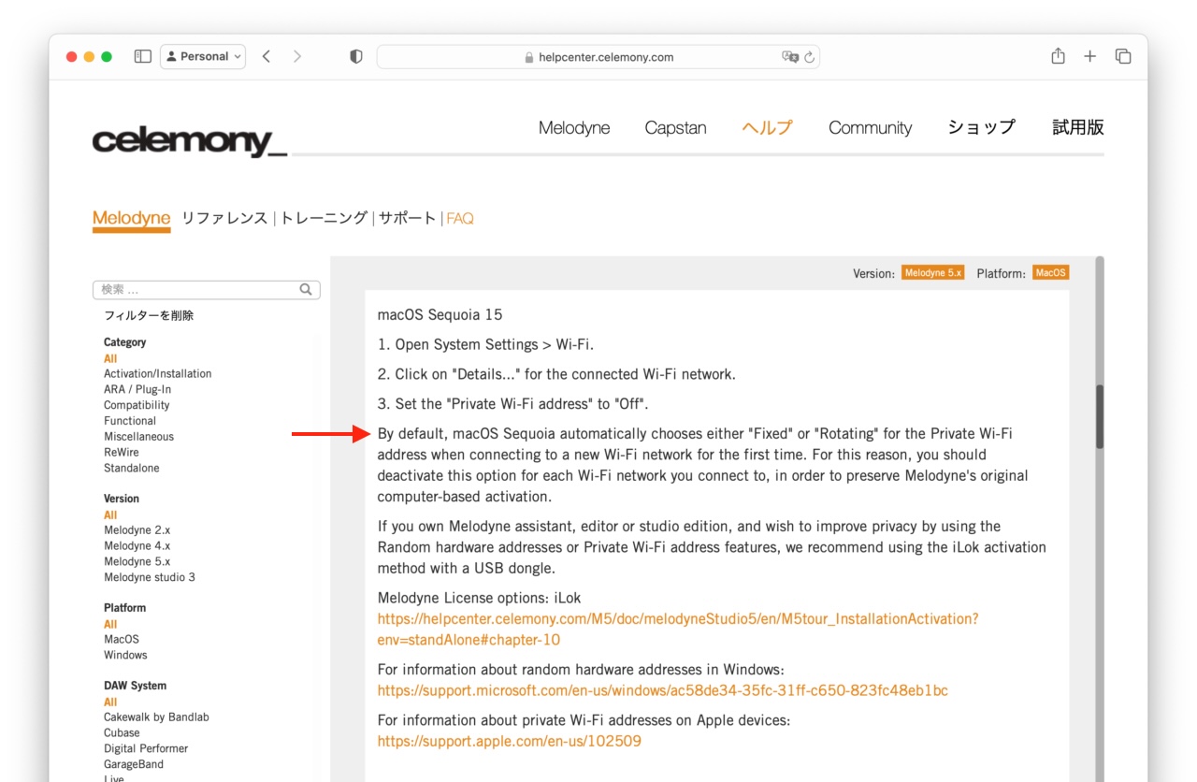Click the article scrollbar thumb
Image resolution: width=1197 pixels, height=782 pixels.
1101,417
